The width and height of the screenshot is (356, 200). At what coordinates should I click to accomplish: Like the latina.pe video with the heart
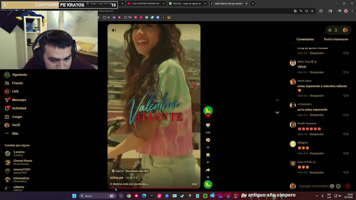tap(208, 125)
